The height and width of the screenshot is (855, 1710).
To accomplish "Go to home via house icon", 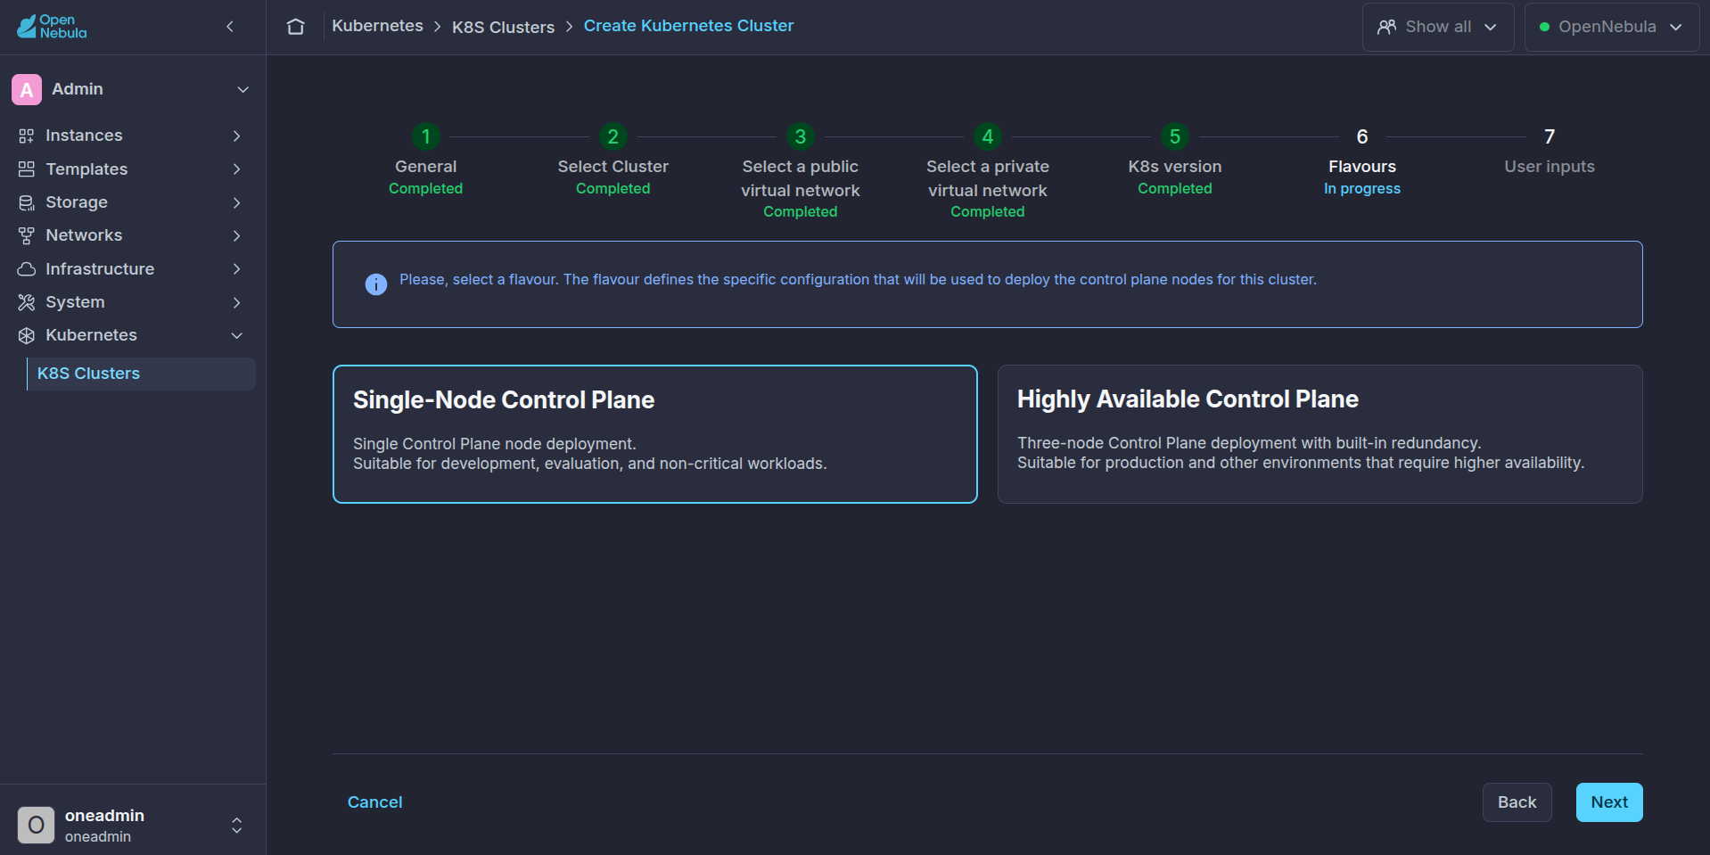I will click(x=296, y=27).
